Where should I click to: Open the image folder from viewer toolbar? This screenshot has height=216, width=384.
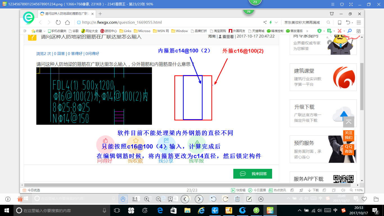[376, 199]
